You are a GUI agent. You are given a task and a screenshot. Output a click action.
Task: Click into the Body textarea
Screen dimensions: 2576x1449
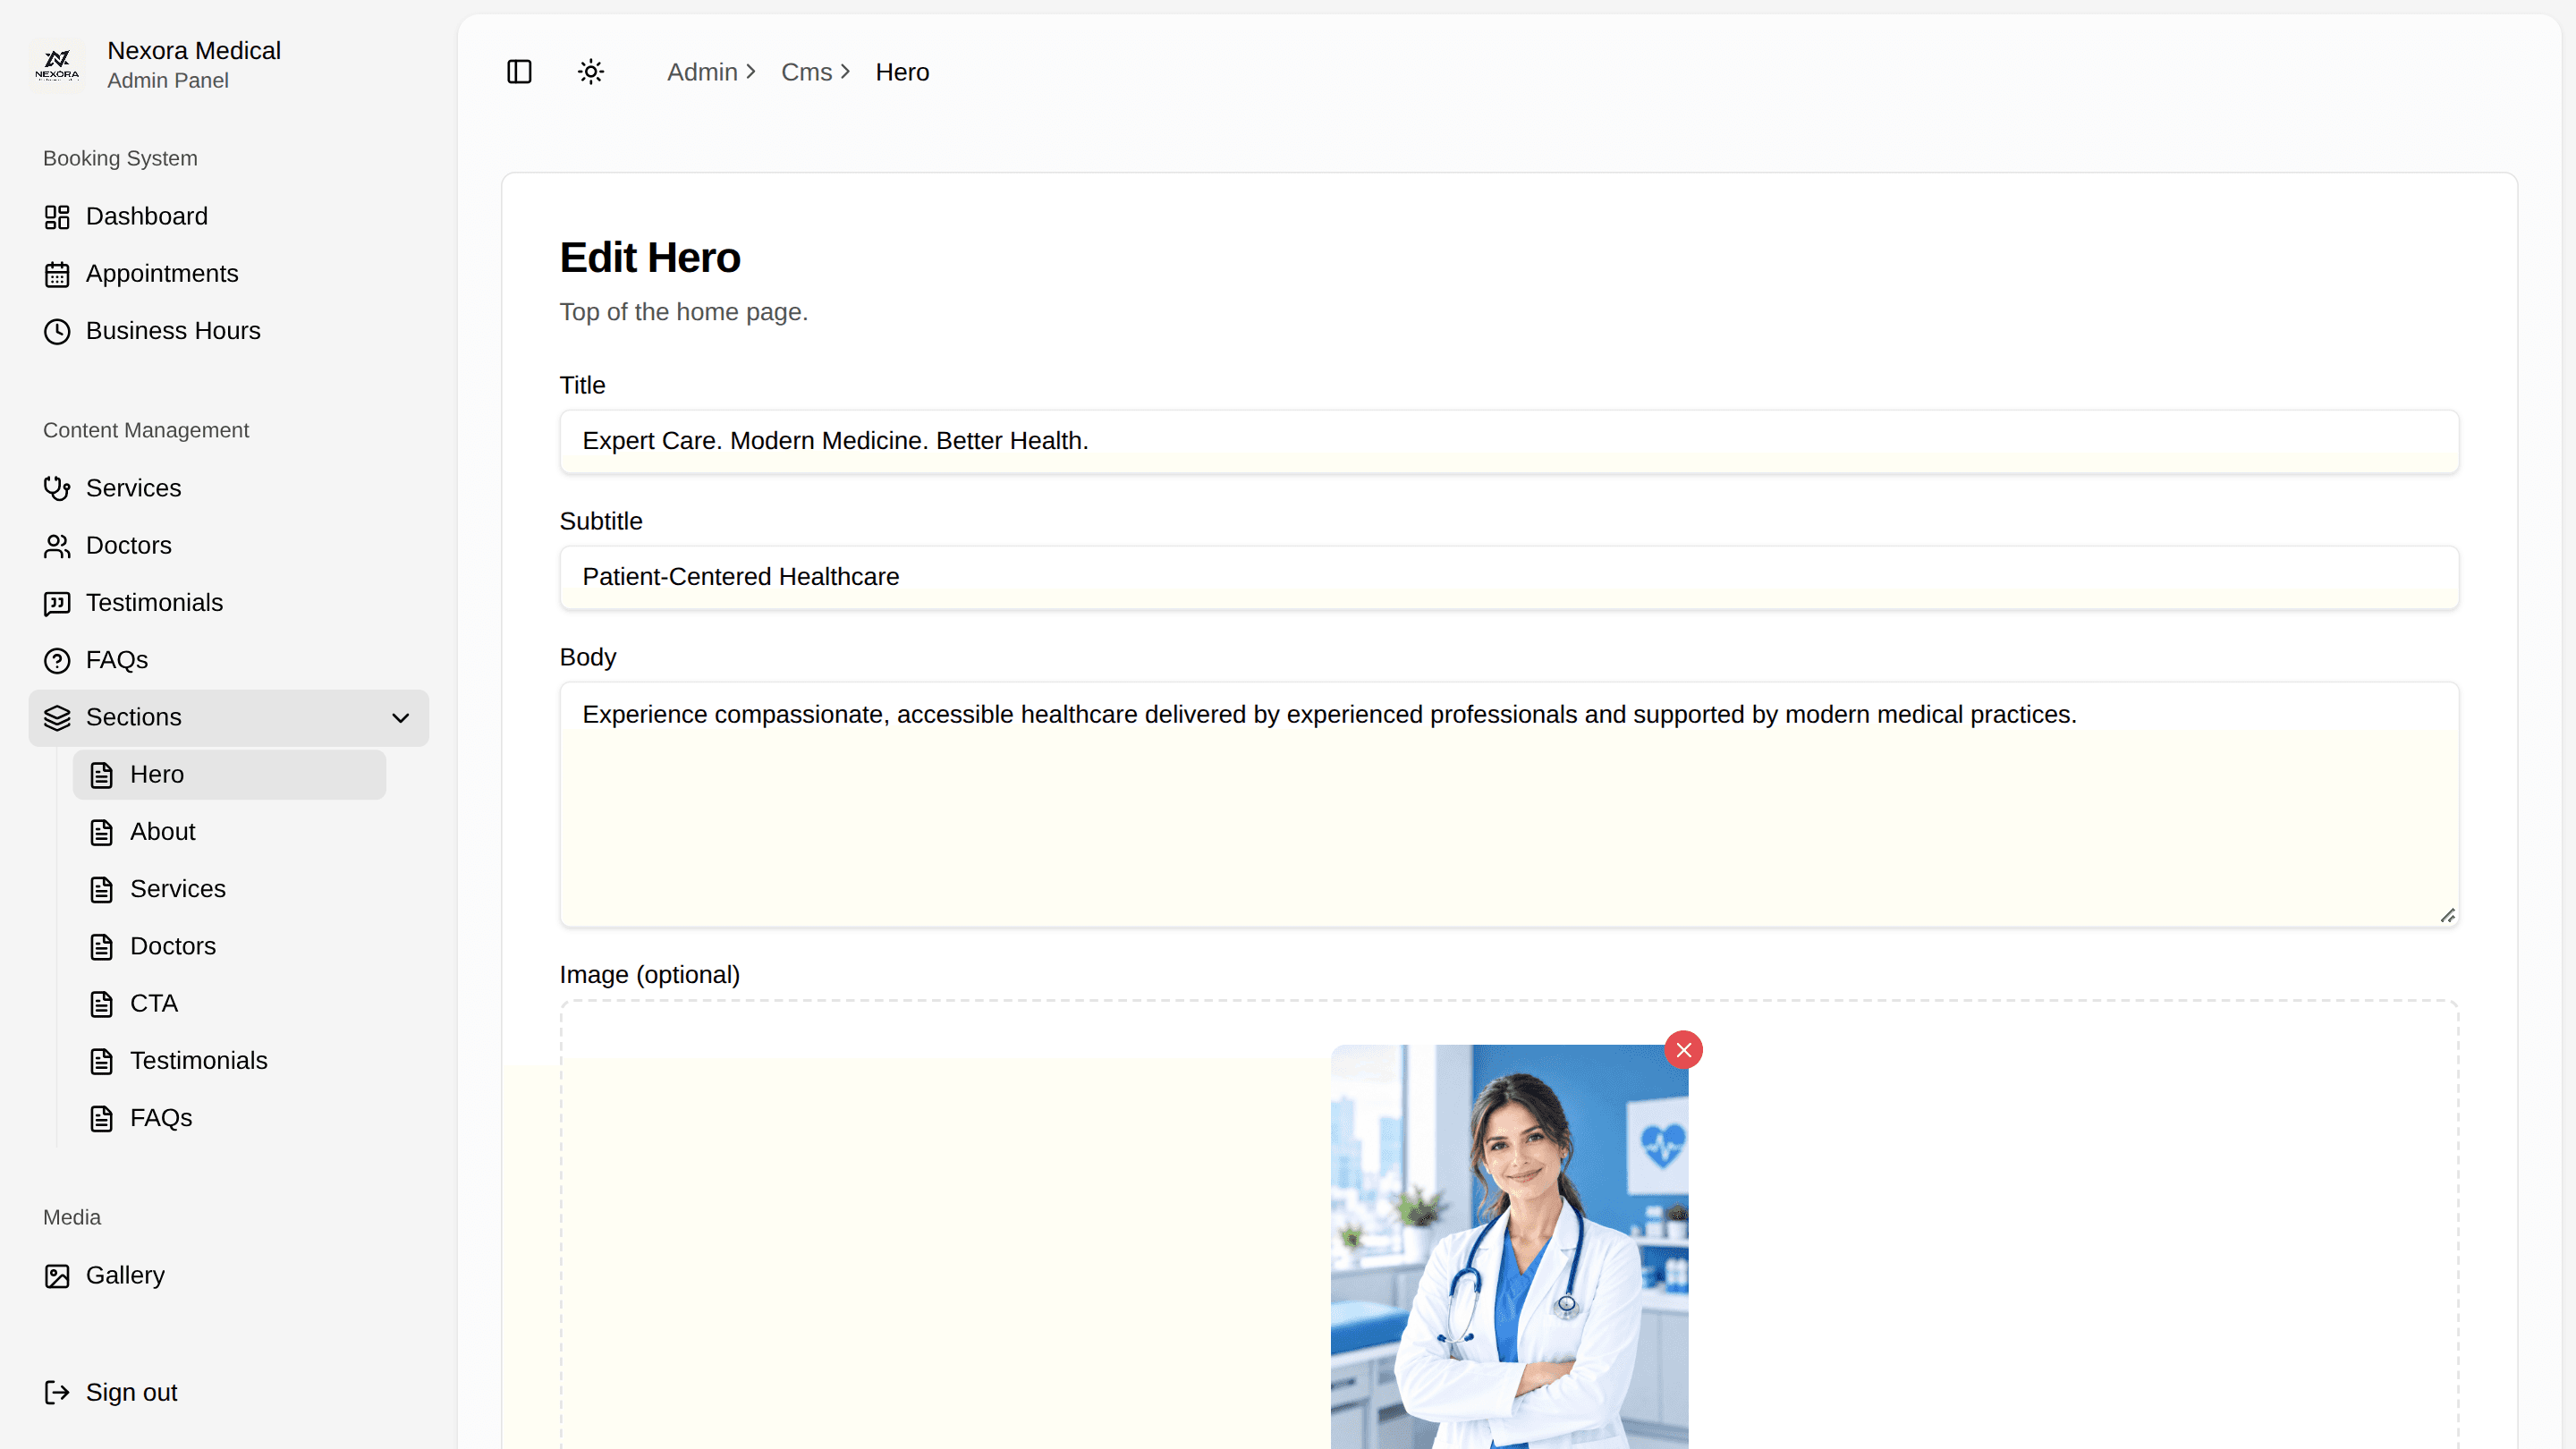pos(1509,804)
